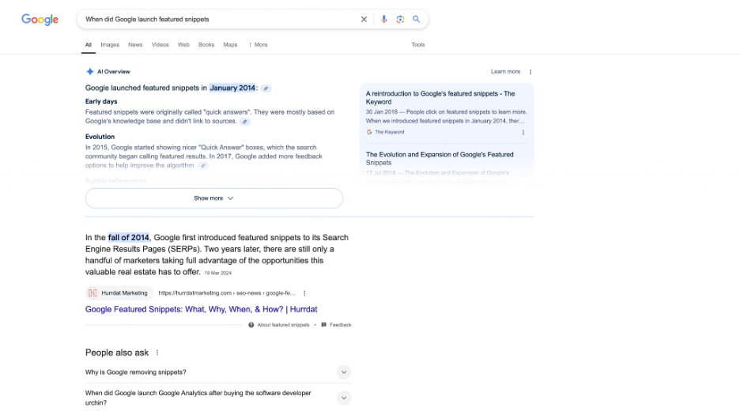Open Google Lens image search icon
The image size is (740, 411).
[400, 19]
